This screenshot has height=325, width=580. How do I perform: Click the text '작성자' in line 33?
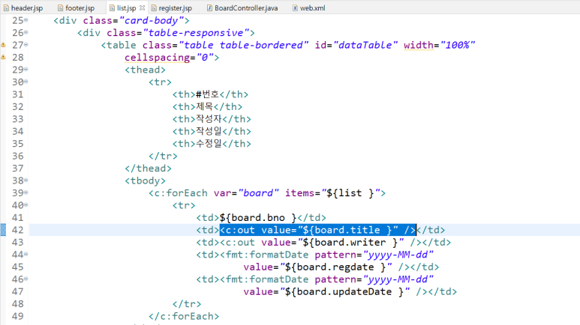coord(209,119)
